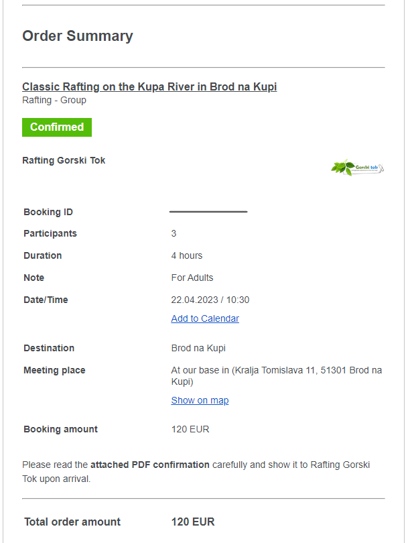Image resolution: width=410 pixels, height=543 pixels.
Task: Click the Gorski tok leaf logo
Action: point(357,168)
